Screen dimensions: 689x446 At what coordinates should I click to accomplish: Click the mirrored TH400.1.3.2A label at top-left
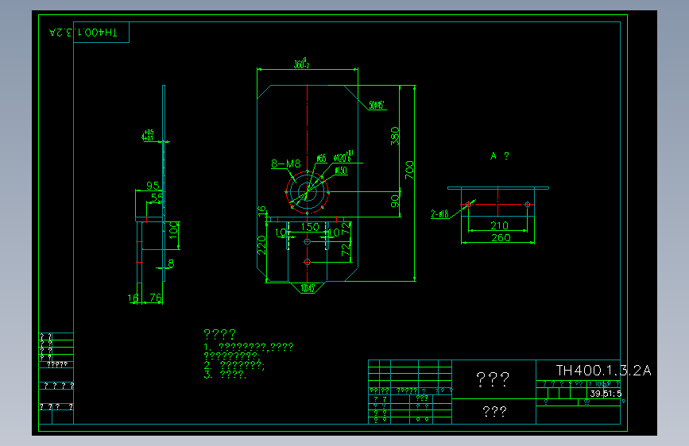pos(83,33)
